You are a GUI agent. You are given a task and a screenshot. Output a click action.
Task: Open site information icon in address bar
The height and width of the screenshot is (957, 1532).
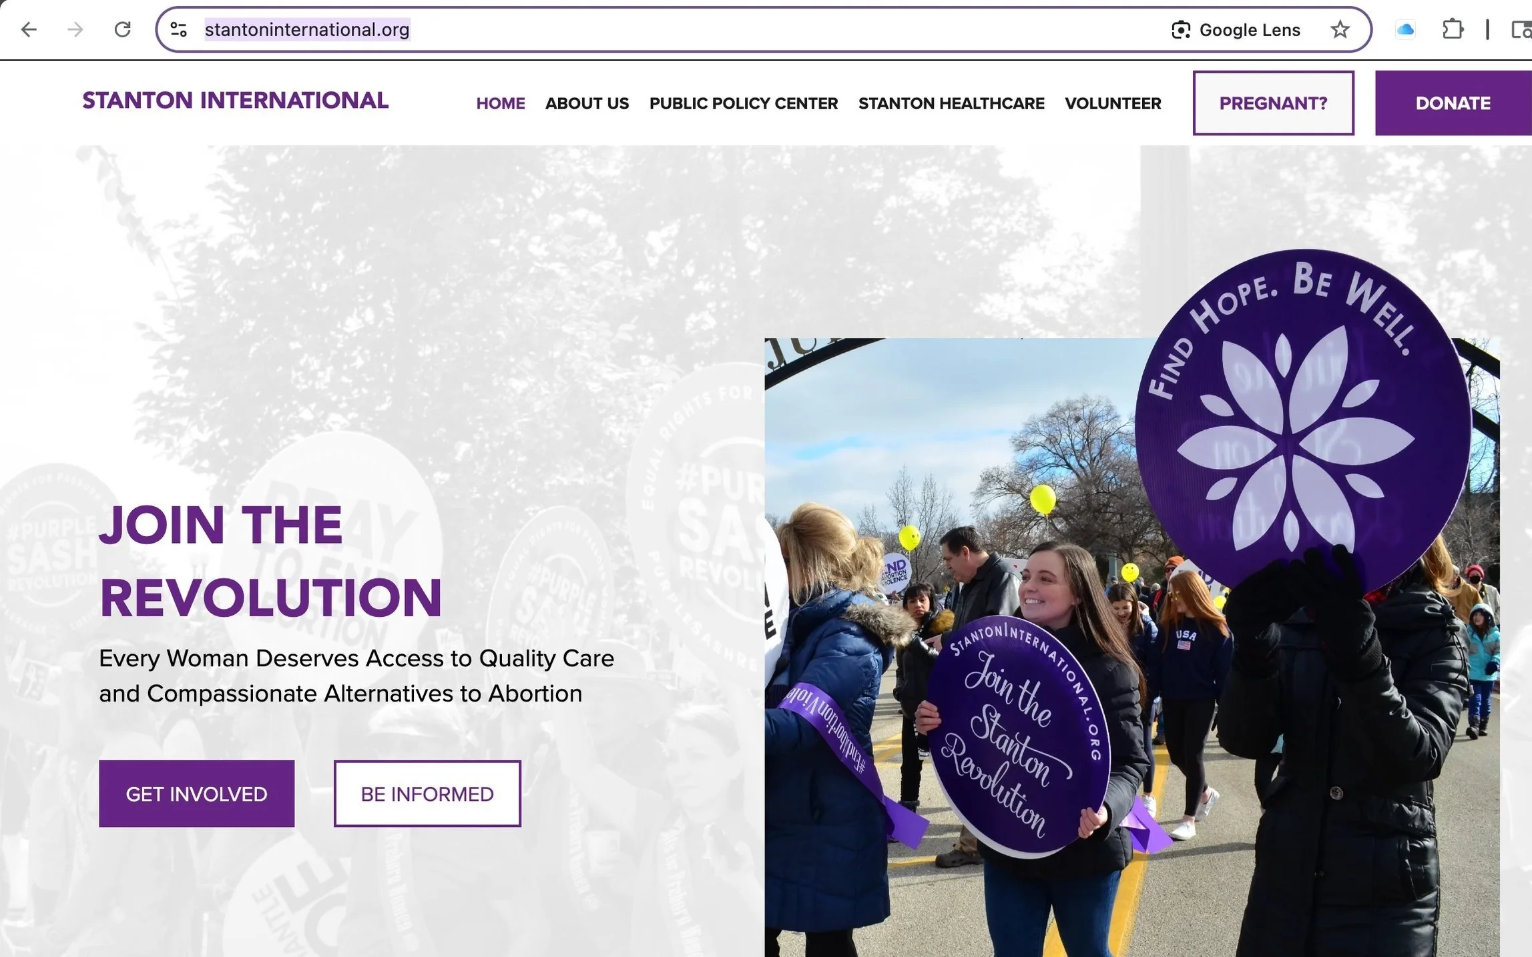[x=178, y=29]
